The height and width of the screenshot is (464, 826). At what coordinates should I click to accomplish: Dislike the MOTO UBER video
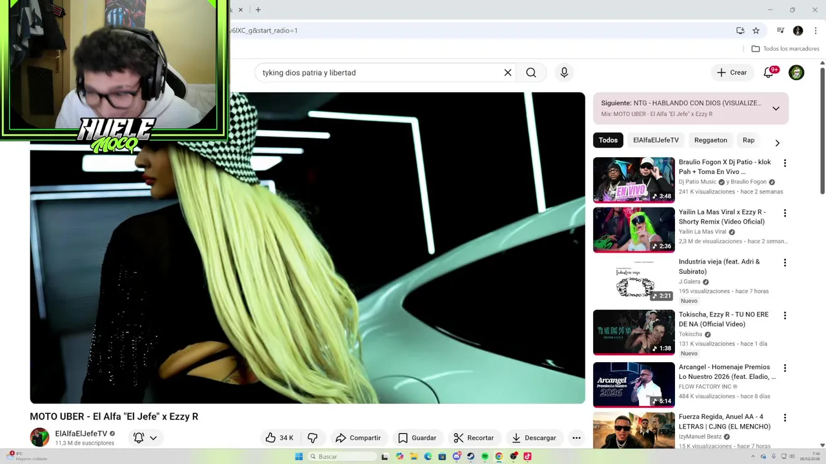(x=312, y=438)
